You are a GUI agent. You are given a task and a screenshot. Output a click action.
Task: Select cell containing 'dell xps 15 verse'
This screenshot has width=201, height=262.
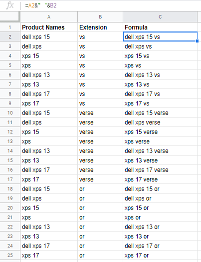[x=160, y=113]
